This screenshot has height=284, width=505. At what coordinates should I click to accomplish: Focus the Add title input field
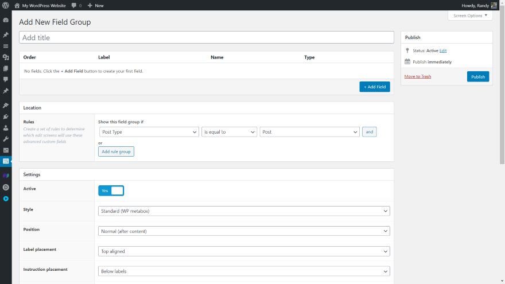pyautogui.click(x=207, y=37)
